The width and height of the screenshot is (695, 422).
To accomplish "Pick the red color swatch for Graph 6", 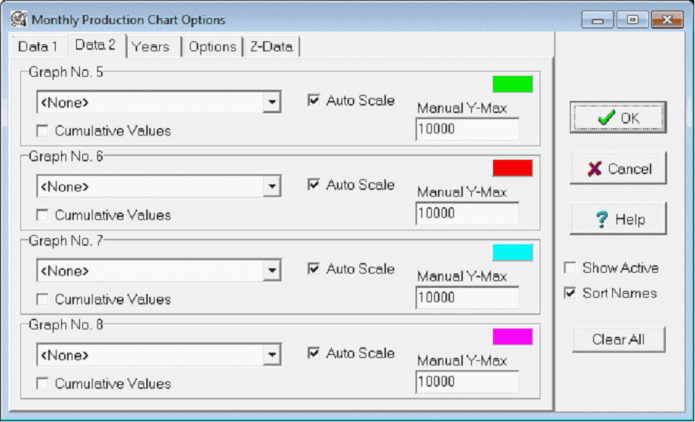I will tap(513, 168).
